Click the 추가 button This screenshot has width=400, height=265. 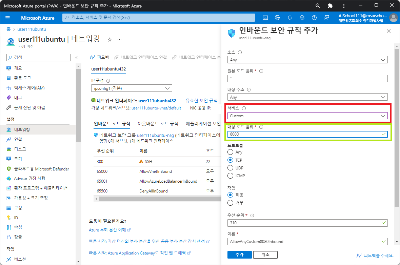(x=240, y=254)
